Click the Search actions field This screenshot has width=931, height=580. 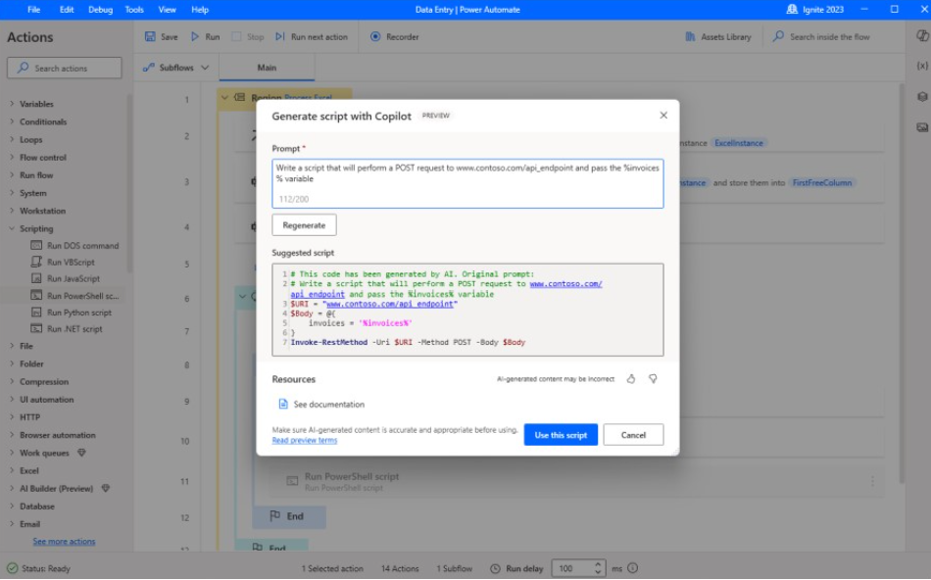(64, 68)
